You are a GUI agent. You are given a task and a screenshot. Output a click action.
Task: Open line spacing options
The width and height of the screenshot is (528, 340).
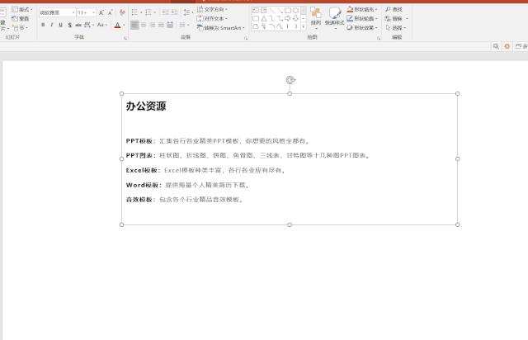click(188, 13)
